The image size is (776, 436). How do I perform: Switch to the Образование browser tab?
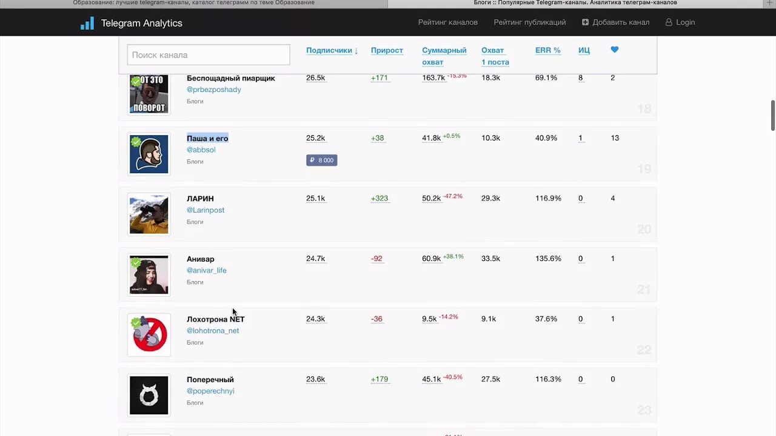(x=194, y=3)
